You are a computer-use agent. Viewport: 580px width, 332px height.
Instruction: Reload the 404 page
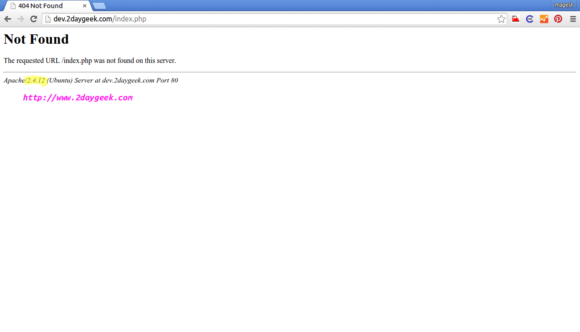tap(33, 19)
